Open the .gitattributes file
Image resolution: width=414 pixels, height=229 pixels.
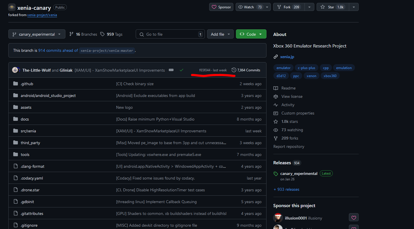tap(32, 213)
